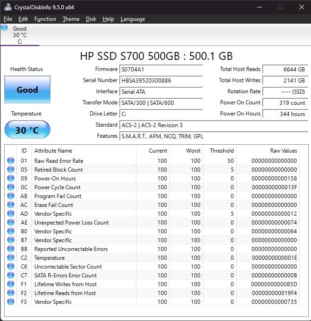Click raw value 000000000013F

pyautogui.click(x=274, y=187)
